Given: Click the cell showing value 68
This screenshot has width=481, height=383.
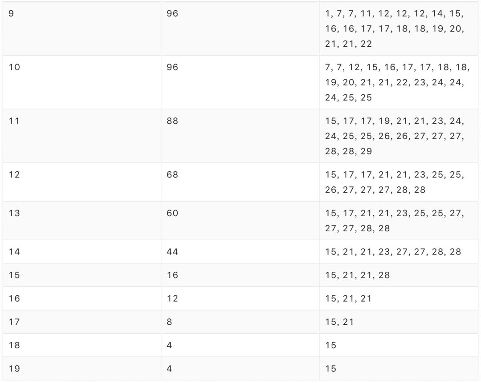Looking at the screenshot, I should pyautogui.click(x=172, y=174).
